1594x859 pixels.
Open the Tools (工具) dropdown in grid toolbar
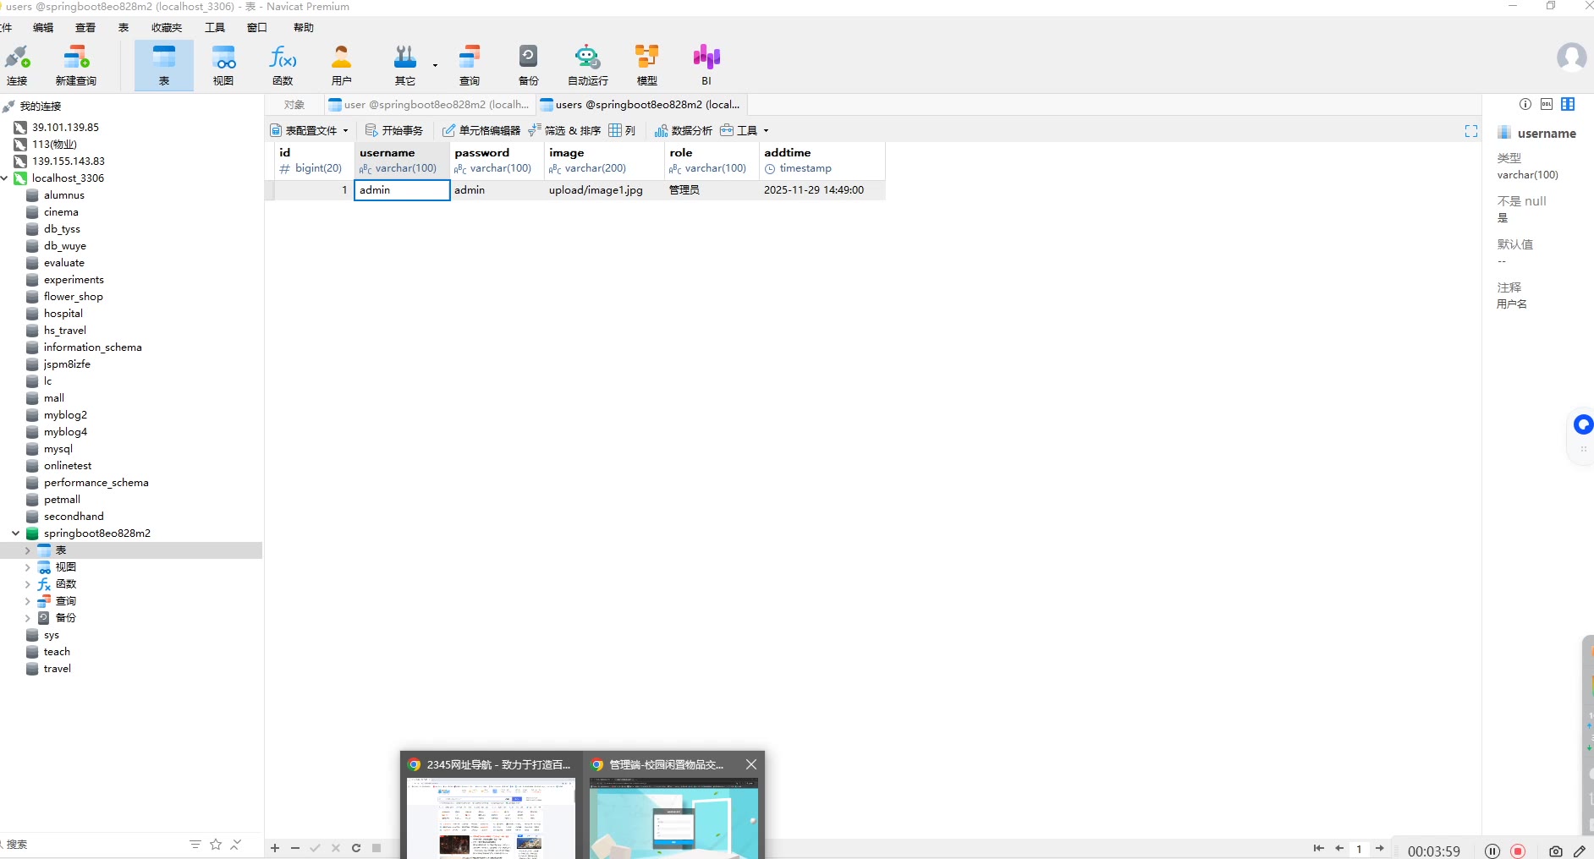tap(745, 130)
